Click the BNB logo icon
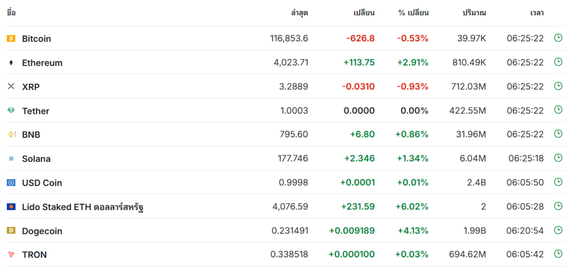569x269 pixels. pos(11,134)
